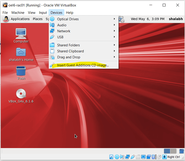Select Insert Guest Additions CD image
The height and width of the screenshot is (161, 185).
click(83, 65)
